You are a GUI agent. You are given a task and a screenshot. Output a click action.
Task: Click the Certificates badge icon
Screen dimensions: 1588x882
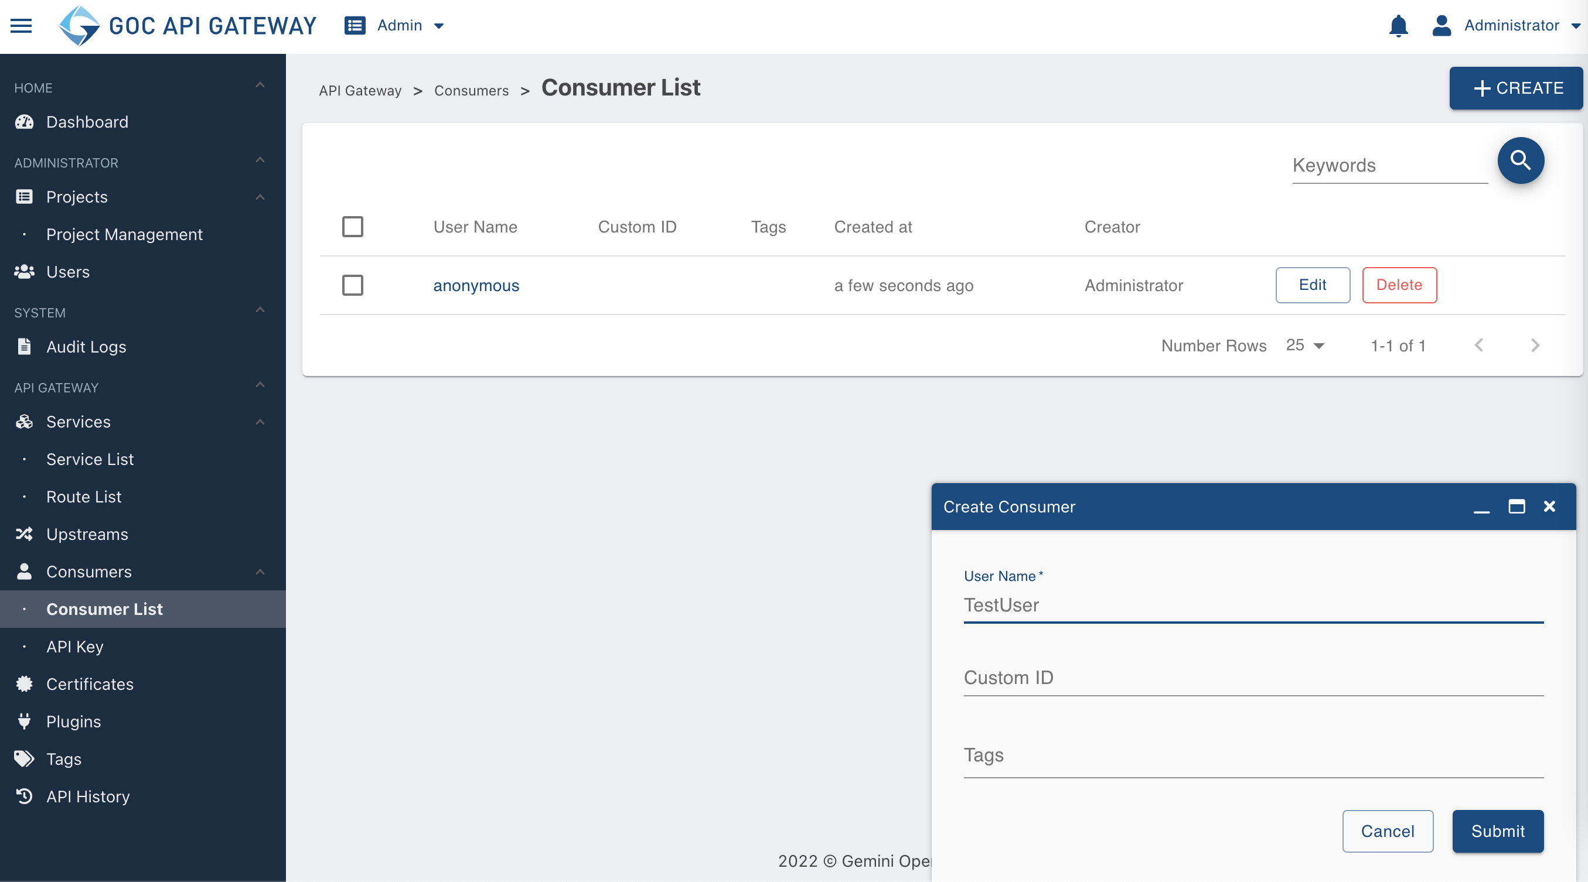(x=24, y=684)
